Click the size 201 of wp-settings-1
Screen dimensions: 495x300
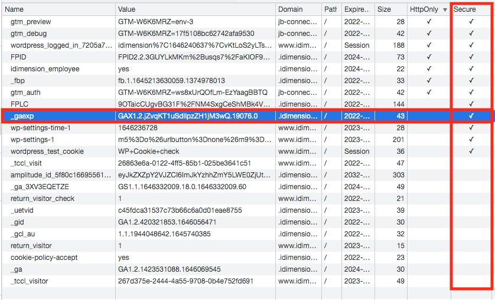pyautogui.click(x=398, y=140)
